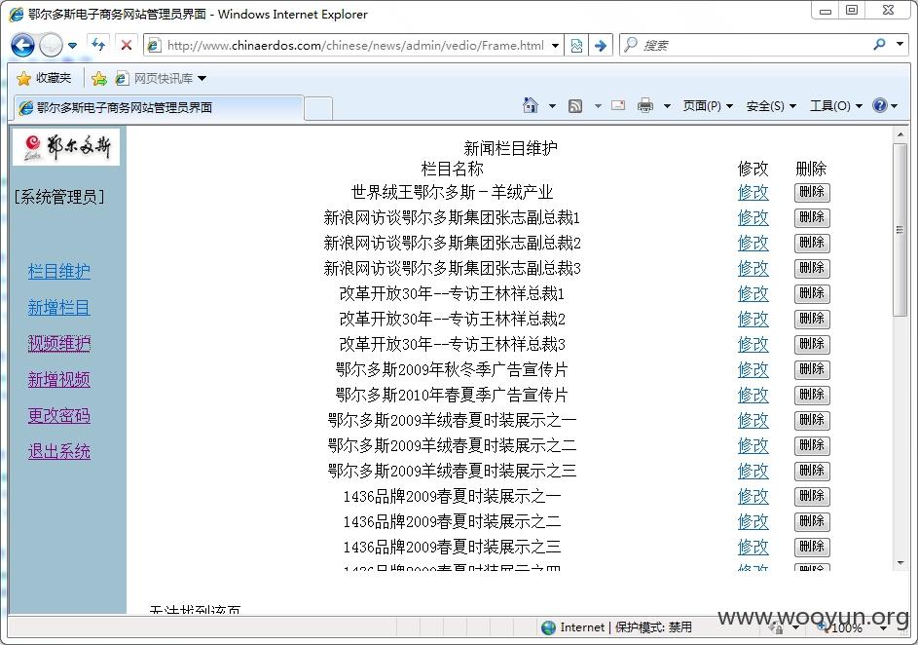
Task: Click 删除 for 1436品牌2009春夏时装展示之一
Action: [812, 496]
